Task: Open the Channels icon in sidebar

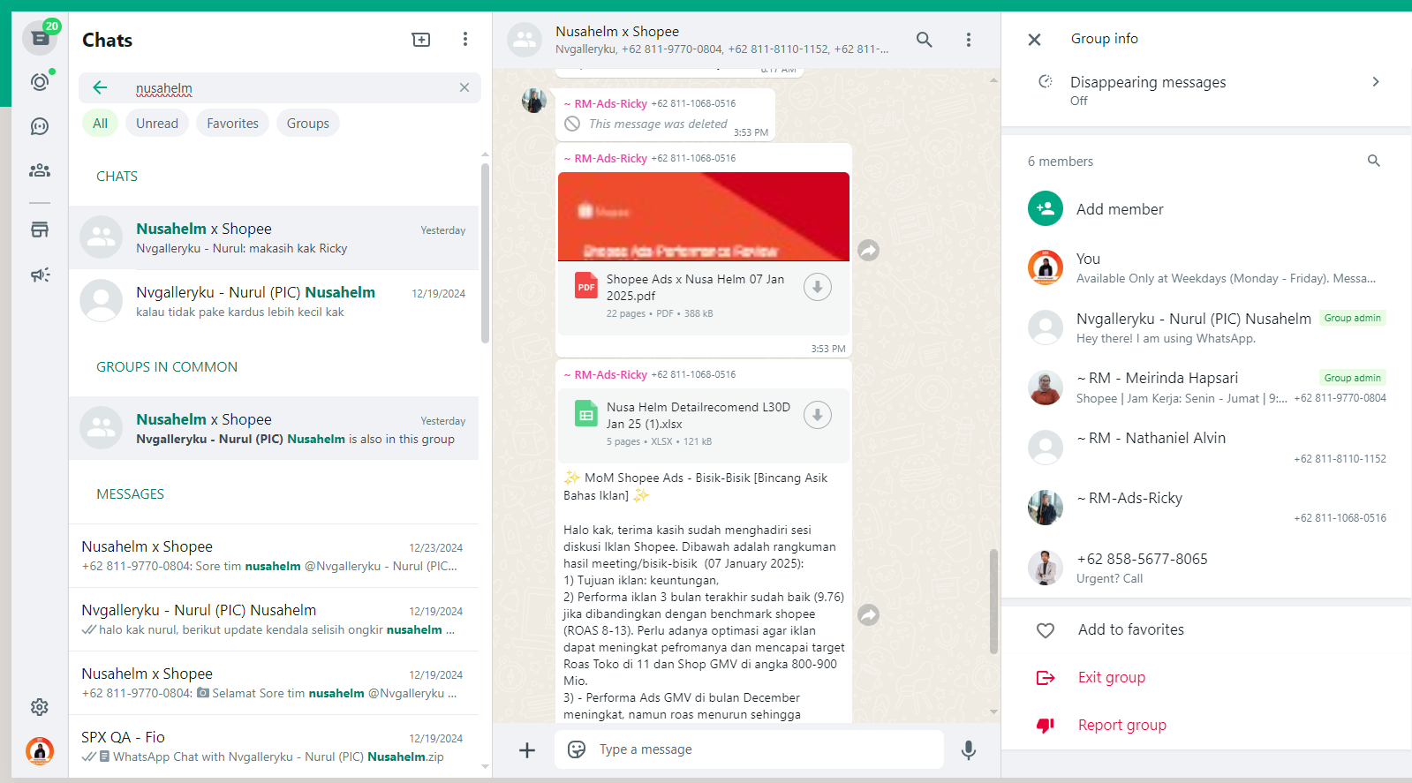Action: point(40,126)
